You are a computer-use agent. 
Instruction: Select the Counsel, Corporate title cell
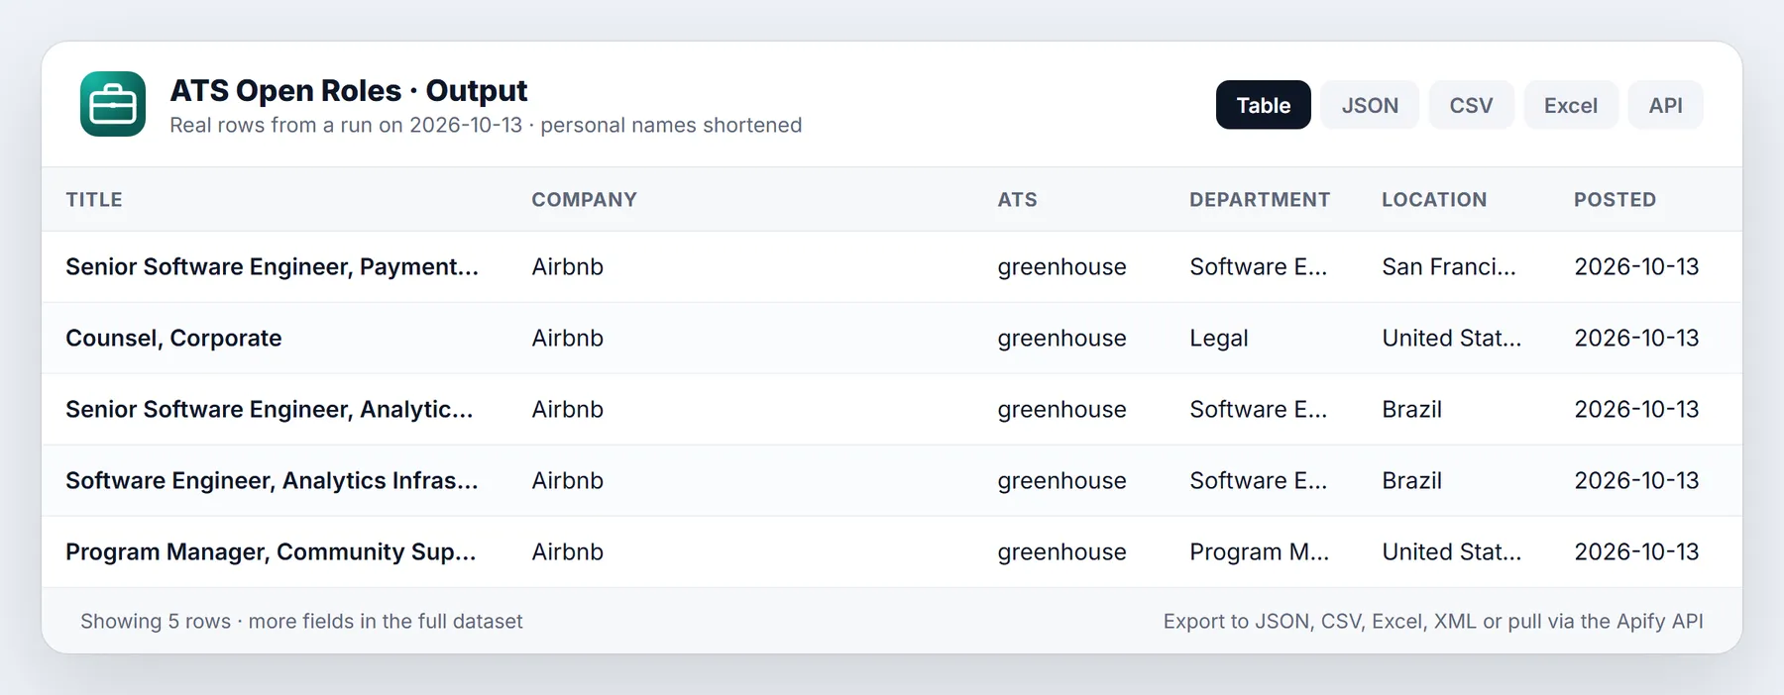pos(173,339)
